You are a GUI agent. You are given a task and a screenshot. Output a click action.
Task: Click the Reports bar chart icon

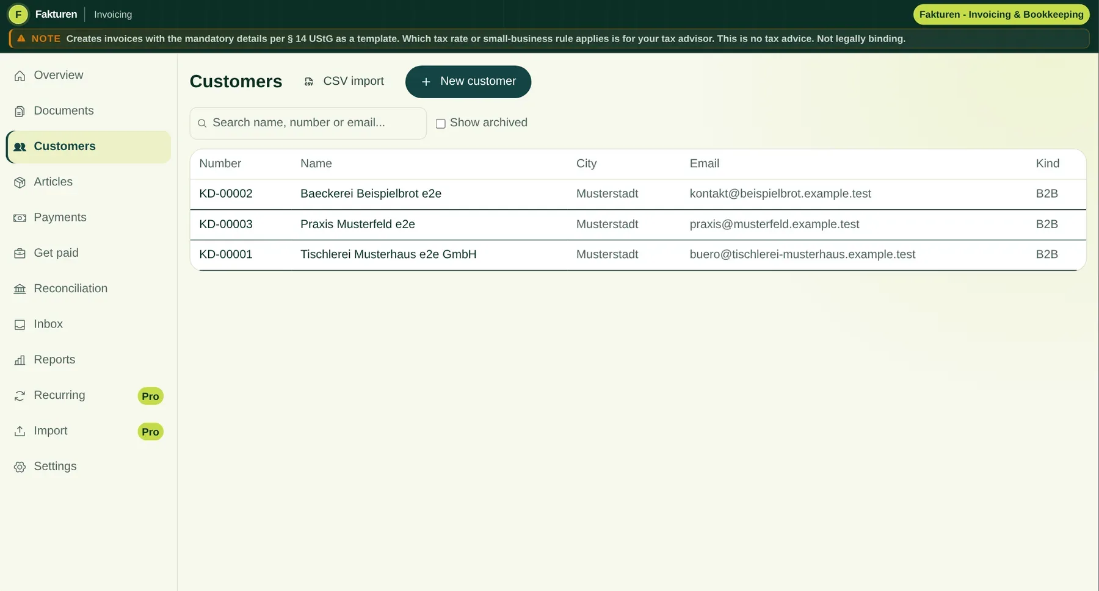pyautogui.click(x=20, y=360)
